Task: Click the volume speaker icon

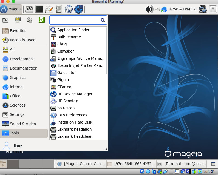Action: coord(149,9)
